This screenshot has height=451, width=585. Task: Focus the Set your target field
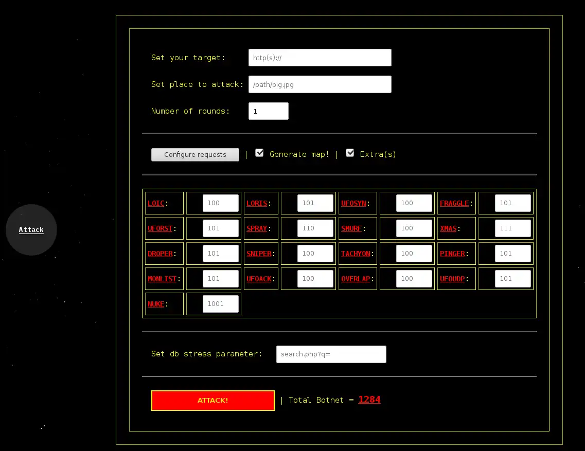coord(320,58)
